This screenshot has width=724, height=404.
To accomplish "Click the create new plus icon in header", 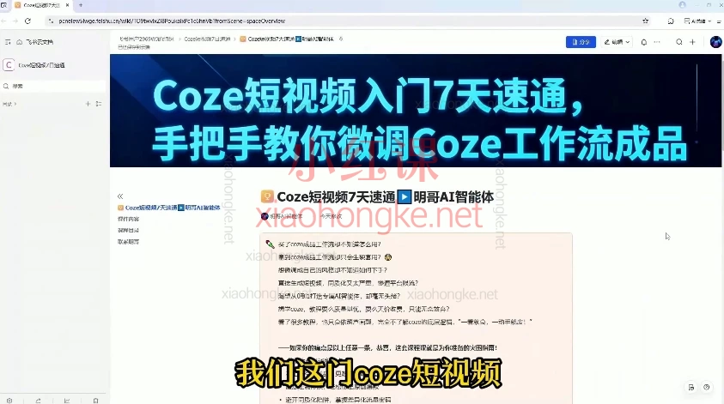I will tap(692, 42).
